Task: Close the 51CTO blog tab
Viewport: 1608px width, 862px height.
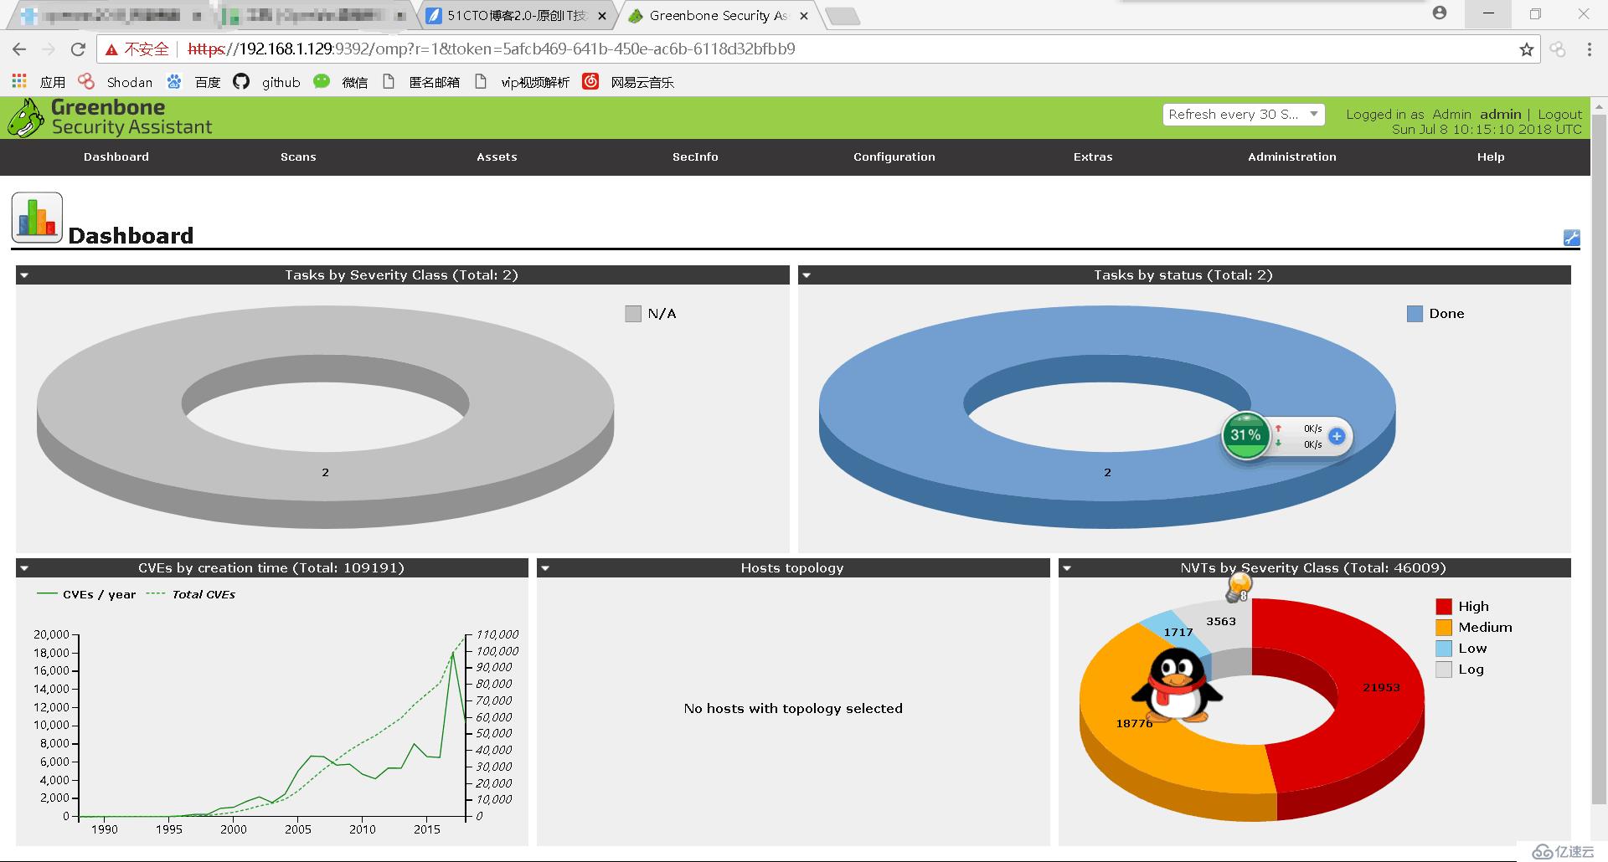Action: coord(602,16)
